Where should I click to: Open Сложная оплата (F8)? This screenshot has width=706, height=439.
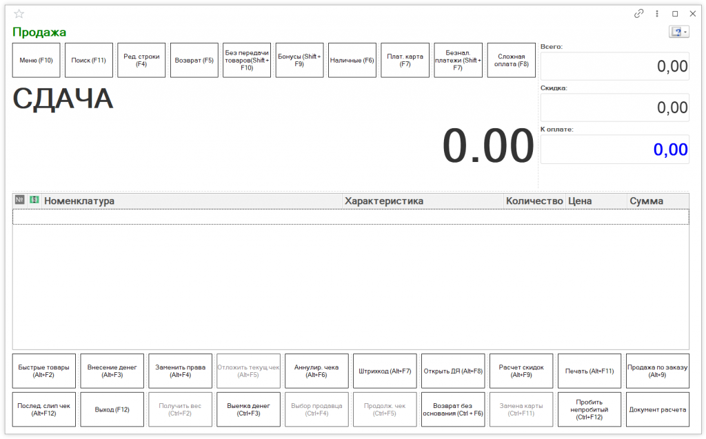tap(511, 61)
